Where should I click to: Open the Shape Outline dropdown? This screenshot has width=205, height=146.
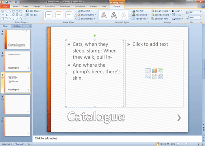click(87, 15)
